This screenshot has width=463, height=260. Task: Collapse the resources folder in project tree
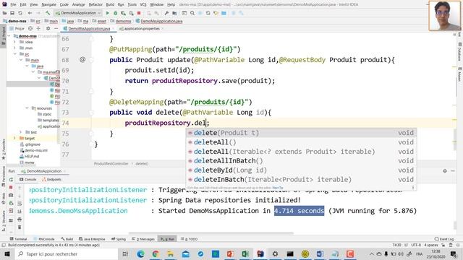27,108
